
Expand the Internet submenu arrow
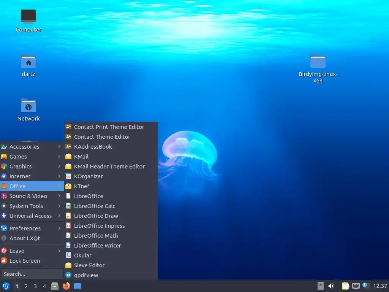[x=59, y=176]
